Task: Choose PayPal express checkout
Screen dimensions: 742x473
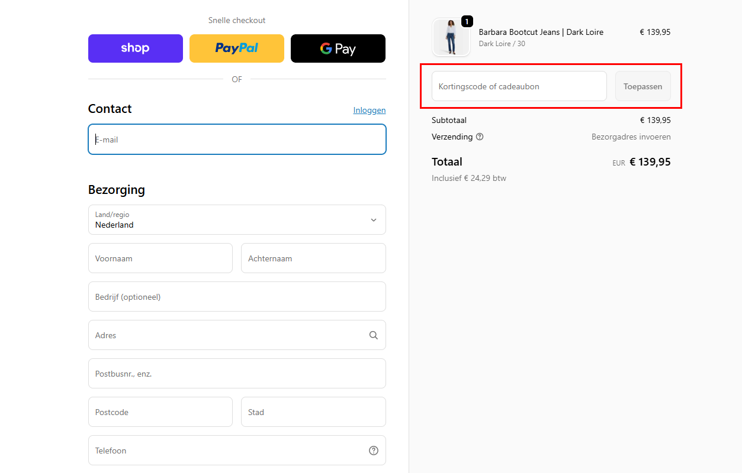Action: 237,48
